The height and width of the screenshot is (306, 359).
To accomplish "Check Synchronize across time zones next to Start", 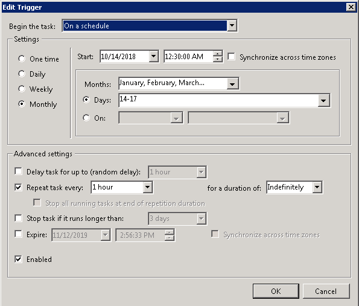I will point(231,57).
